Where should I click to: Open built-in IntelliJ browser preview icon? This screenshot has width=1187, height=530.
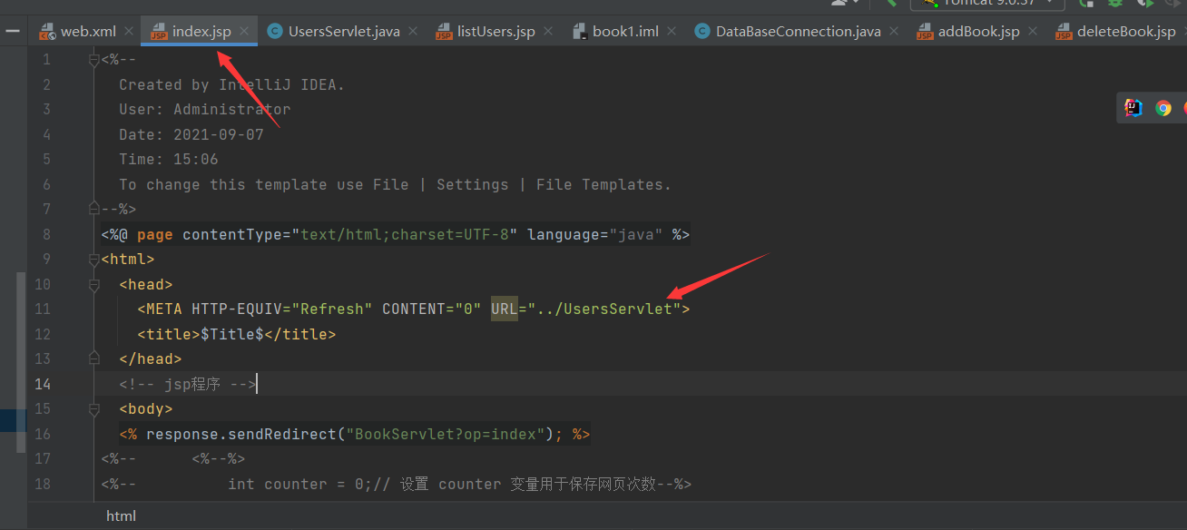coord(1133,108)
